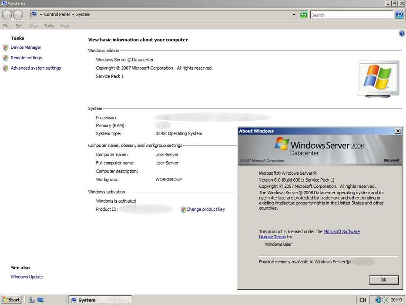The image size is (406, 305).
Task: Click System in the breadcrumb path
Action: pos(83,14)
